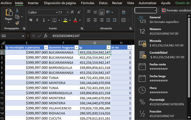Open filter for lp column header
191x120 pixels.
108,47
